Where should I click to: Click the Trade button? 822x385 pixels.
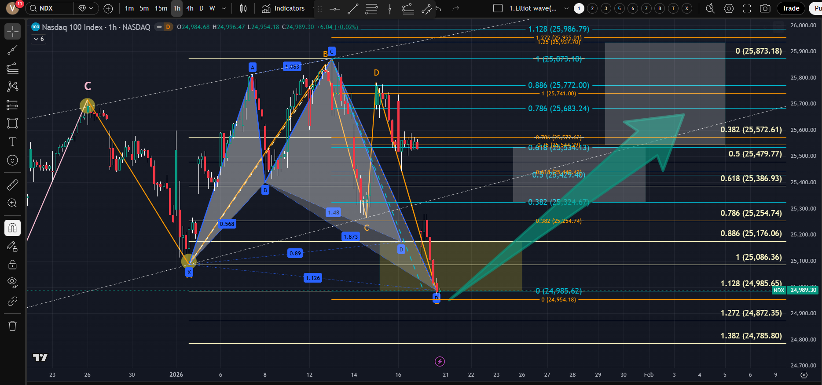tap(790, 8)
